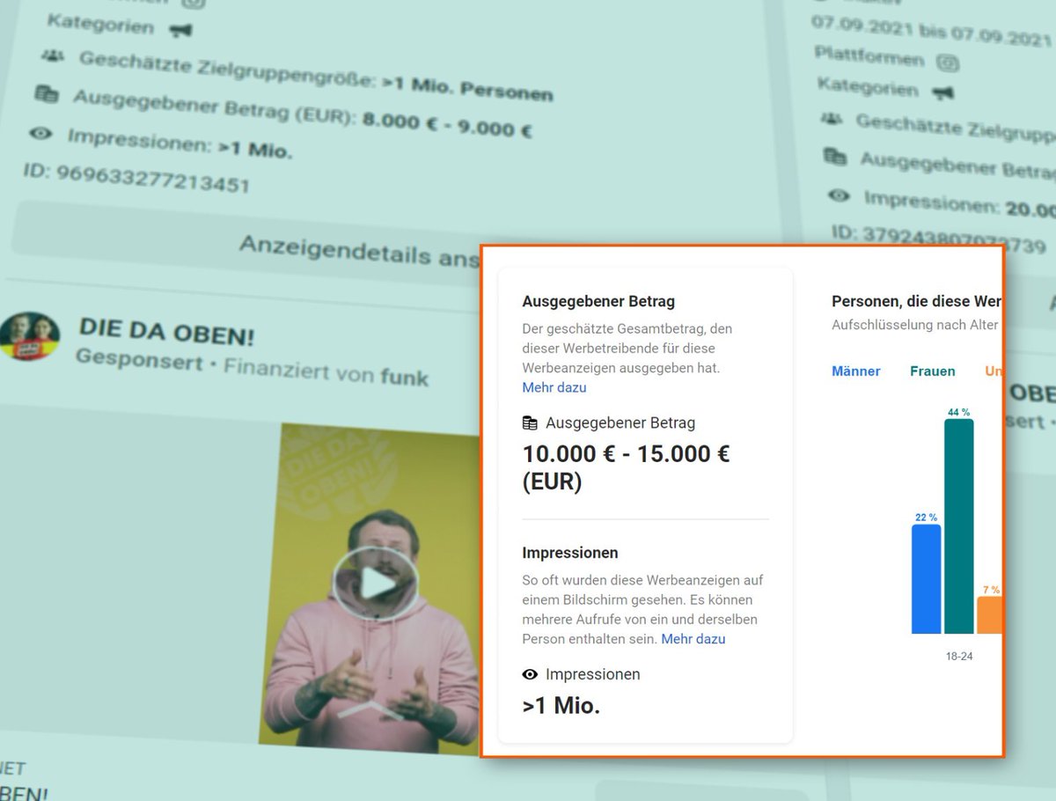The image size is (1056, 801).
Task: Open the first 'Mehr dazu' link under Ausgegebener Betrag
Action: [x=554, y=387]
